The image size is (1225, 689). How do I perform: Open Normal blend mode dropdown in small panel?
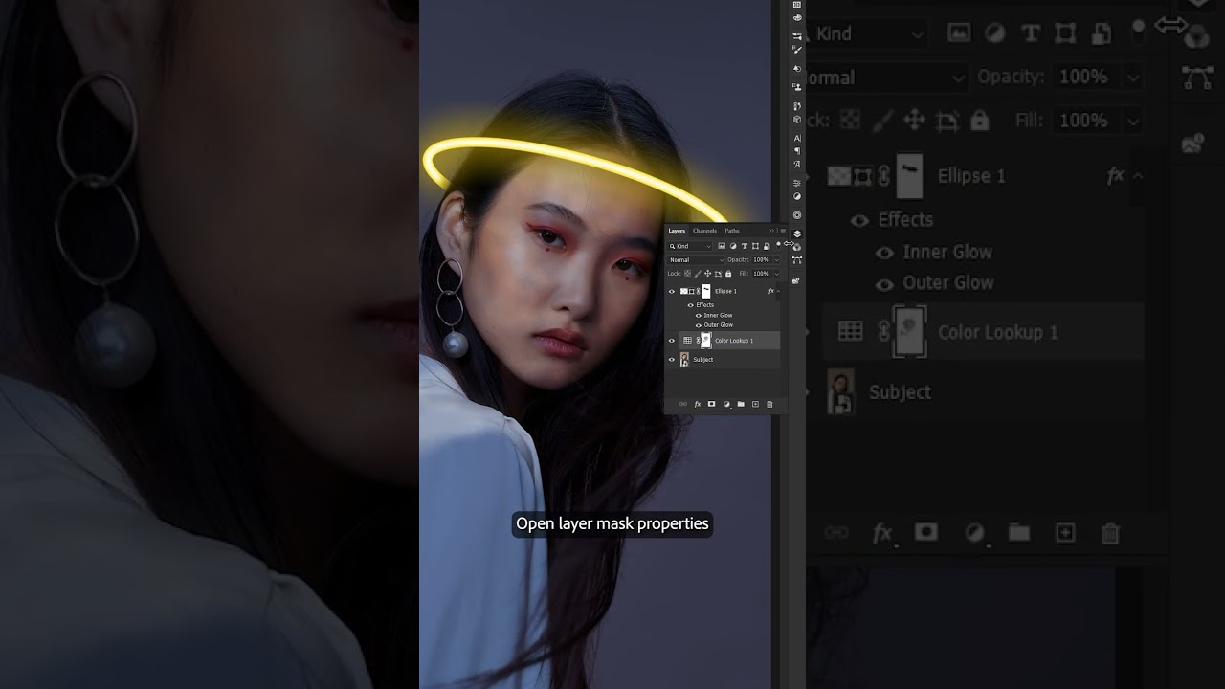696,260
